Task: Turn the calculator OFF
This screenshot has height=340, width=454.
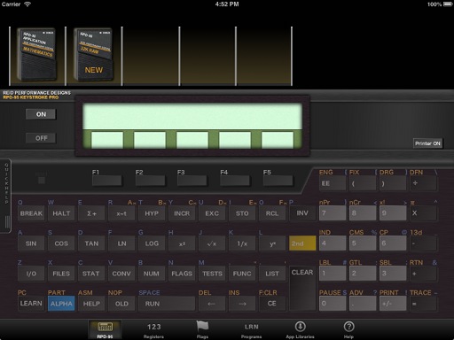Action: [41, 138]
